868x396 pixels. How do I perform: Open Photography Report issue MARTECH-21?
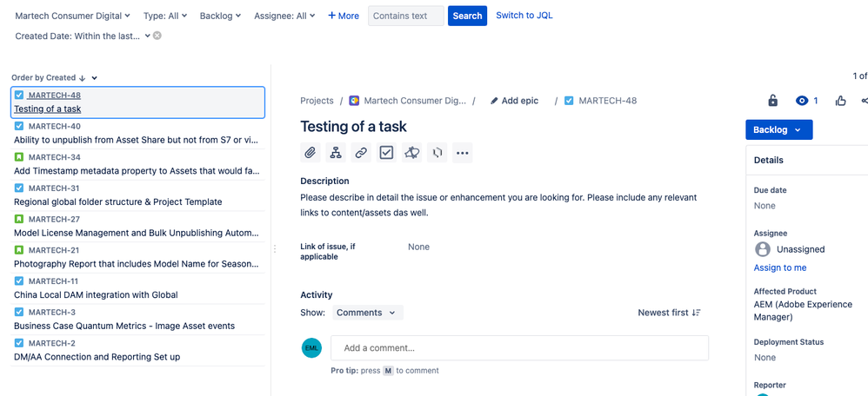tap(137, 257)
